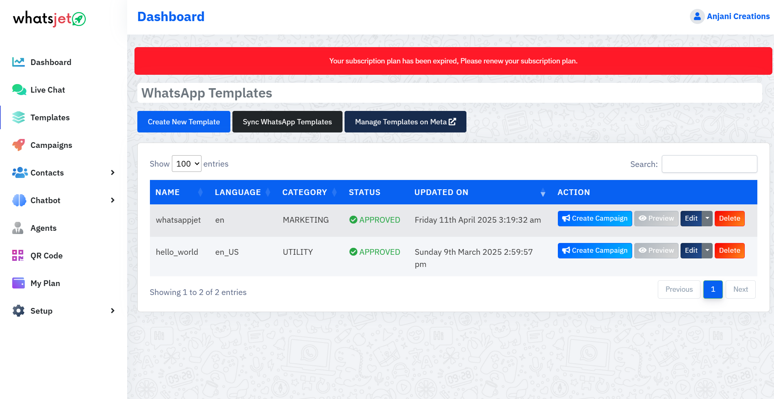Click Sync WhatsApp Templates button
Viewport: 774px width, 399px height.
(287, 122)
